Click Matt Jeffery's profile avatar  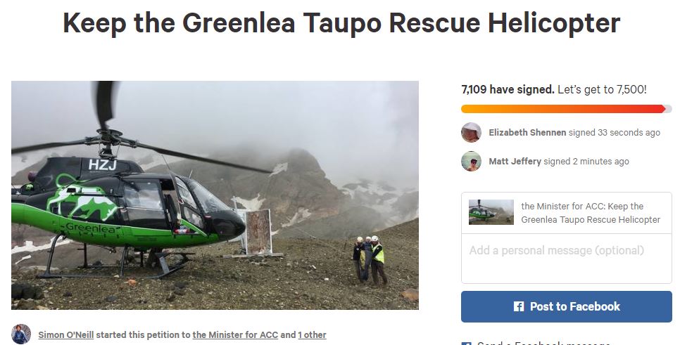[x=471, y=162]
